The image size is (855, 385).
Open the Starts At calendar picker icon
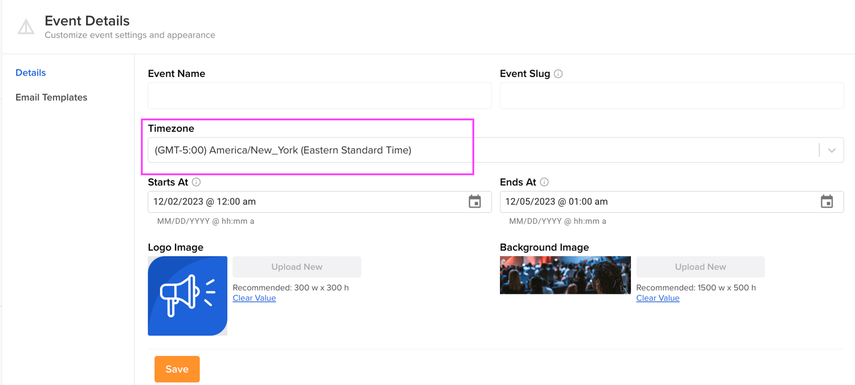[x=474, y=201]
